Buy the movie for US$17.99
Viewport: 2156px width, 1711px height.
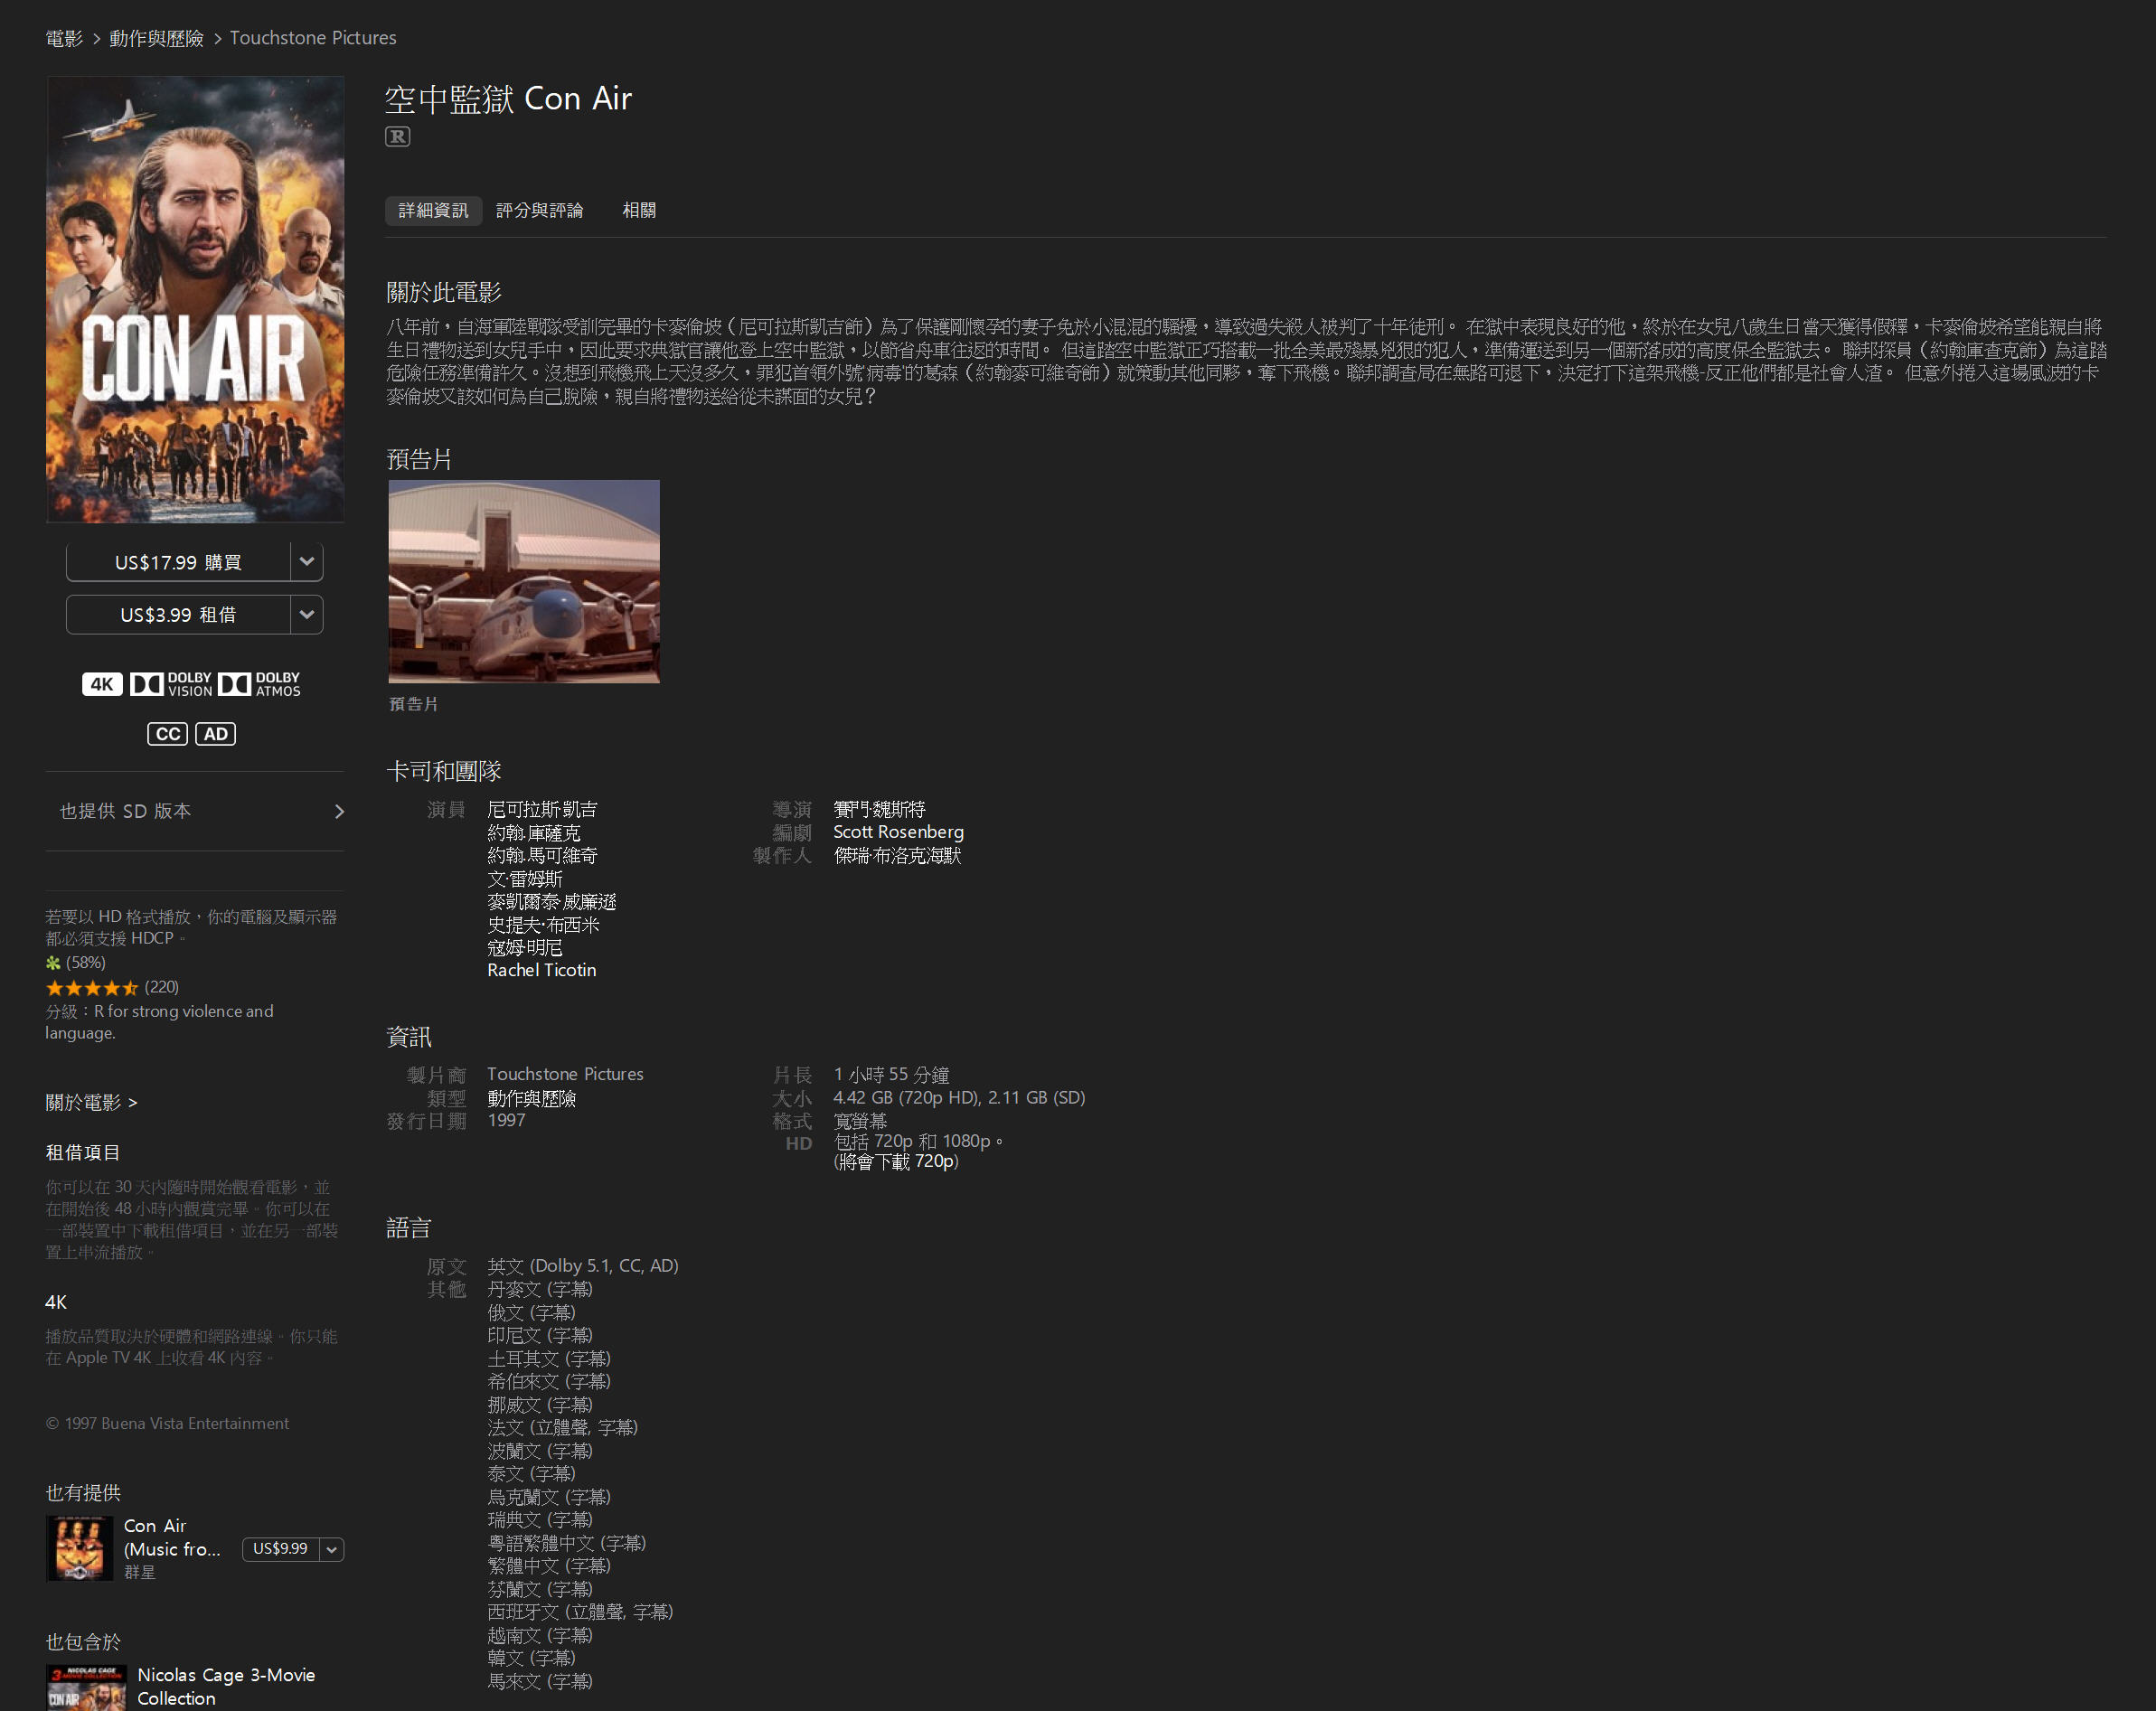click(178, 562)
